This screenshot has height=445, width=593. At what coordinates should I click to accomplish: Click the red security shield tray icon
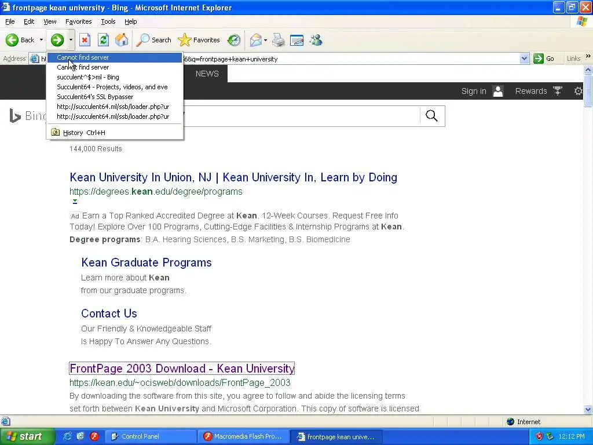point(539,436)
